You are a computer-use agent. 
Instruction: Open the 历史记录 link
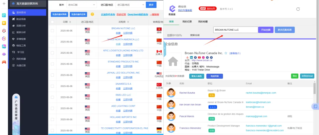click(x=121, y=14)
